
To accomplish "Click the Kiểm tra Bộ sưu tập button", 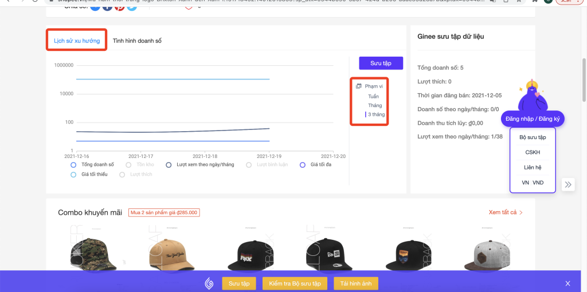I will click(295, 283).
